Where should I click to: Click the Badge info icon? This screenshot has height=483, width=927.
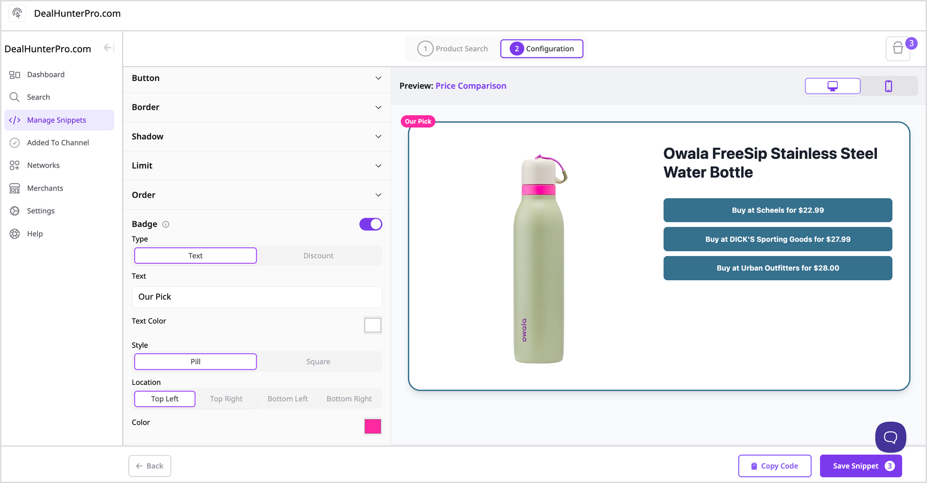point(166,224)
